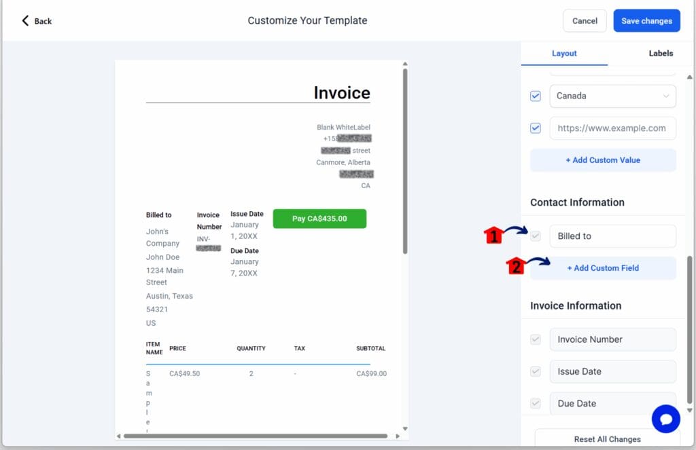Toggle the Issue Date checkbox
Viewport: 696px width, 450px height.
click(x=535, y=371)
